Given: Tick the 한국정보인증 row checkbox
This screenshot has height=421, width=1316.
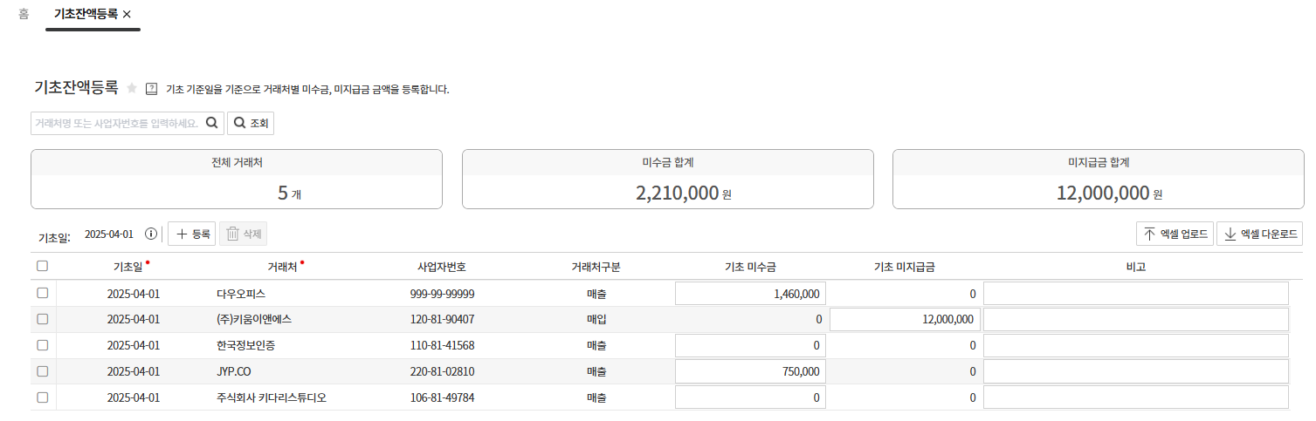Looking at the screenshot, I should (x=43, y=345).
